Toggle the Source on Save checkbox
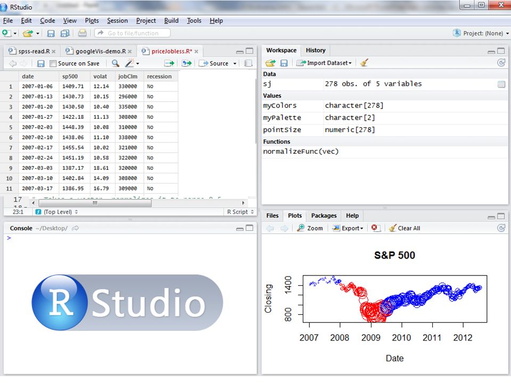This screenshot has width=511, height=383. click(53, 63)
